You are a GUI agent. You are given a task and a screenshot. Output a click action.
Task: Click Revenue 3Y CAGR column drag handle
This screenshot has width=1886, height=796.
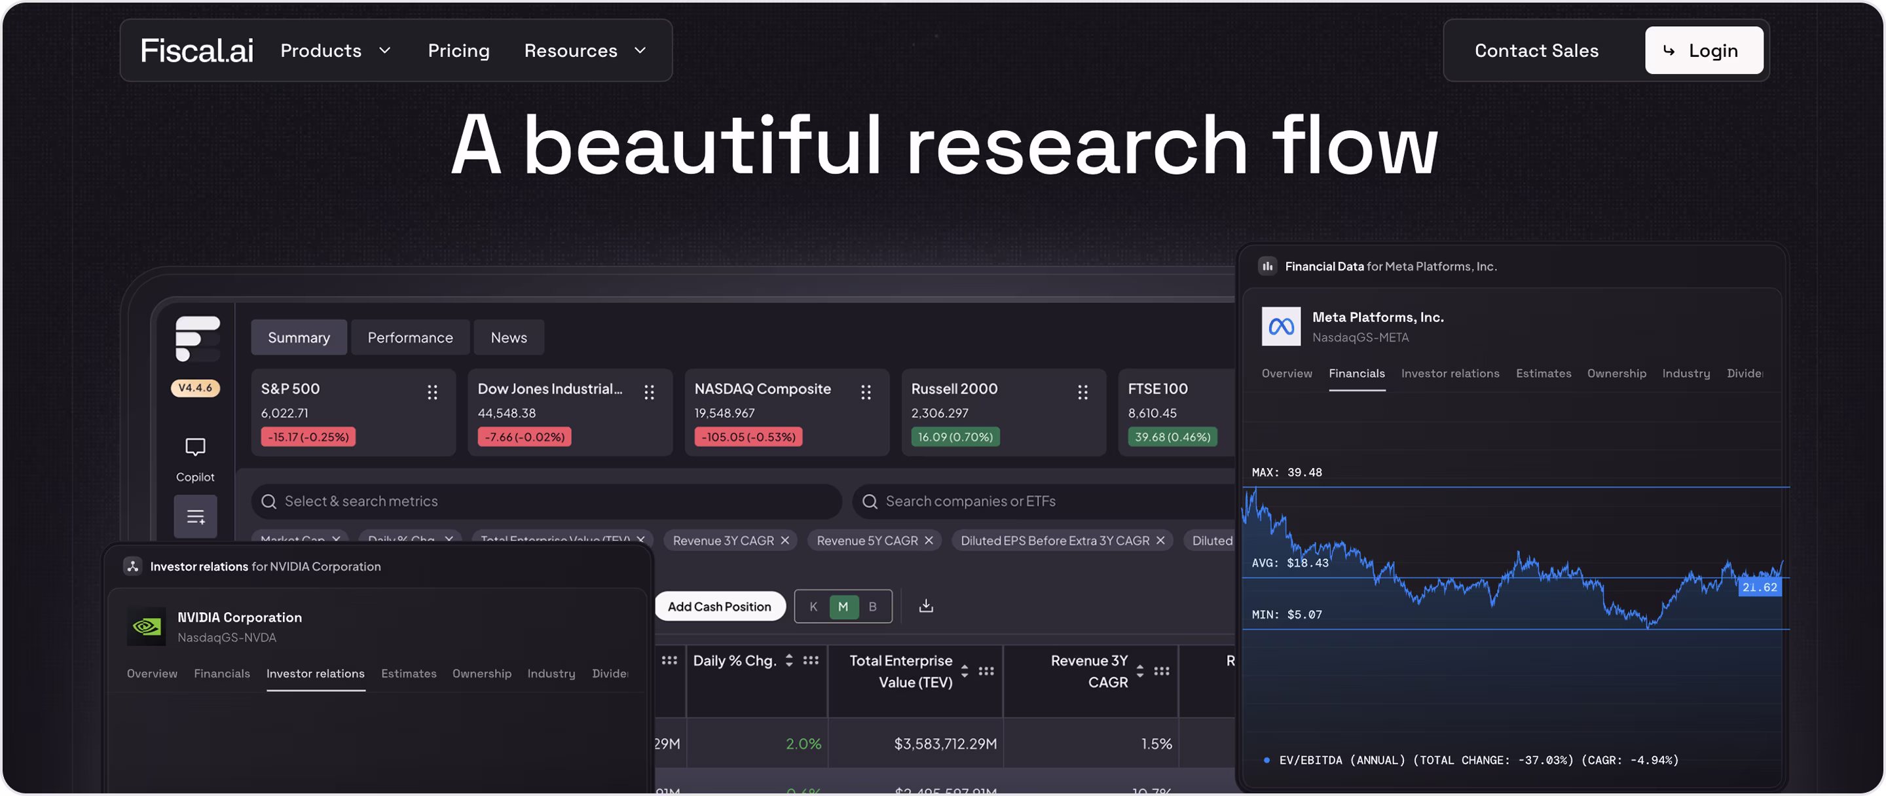coord(1161,671)
